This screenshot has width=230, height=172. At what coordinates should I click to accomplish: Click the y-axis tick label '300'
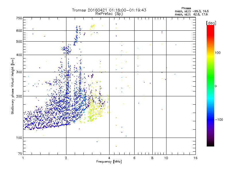[x=19, y=72]
